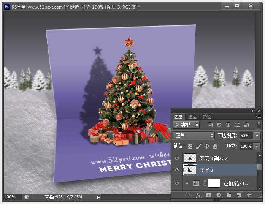Lock layer position move icon
The width and height of the screenshot is (265, 204).
207,146
